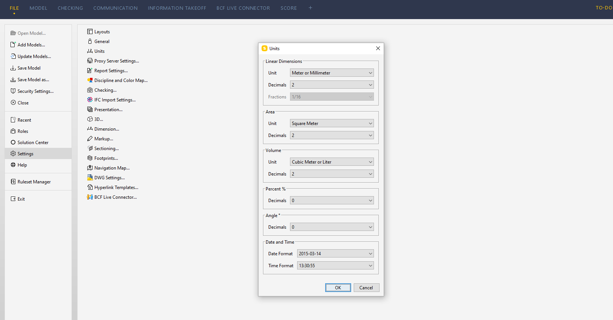Click the Discipline and Color Map icon
The width and height of the screenshot is (613, 320).
coord(90,80)
